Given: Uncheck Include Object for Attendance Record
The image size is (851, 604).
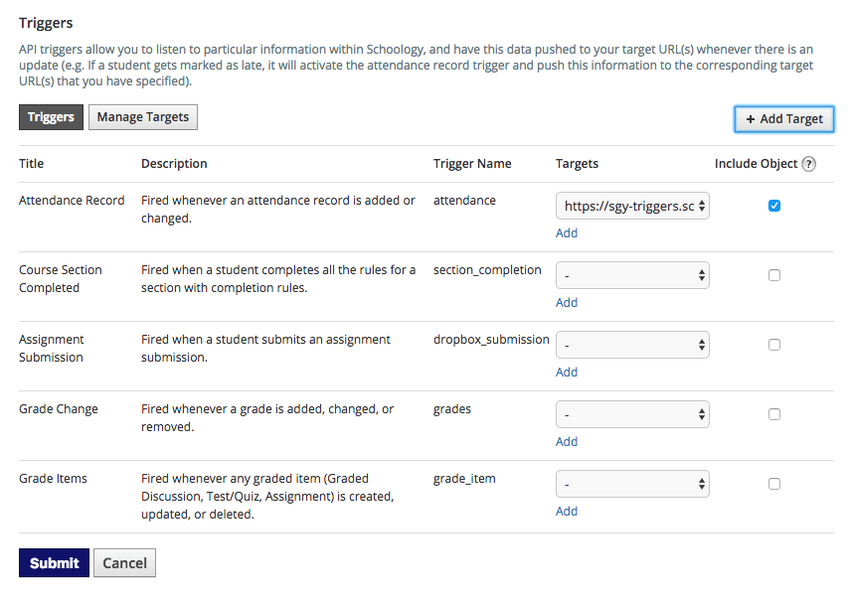Looking at the screenshot, I should 774,206.
